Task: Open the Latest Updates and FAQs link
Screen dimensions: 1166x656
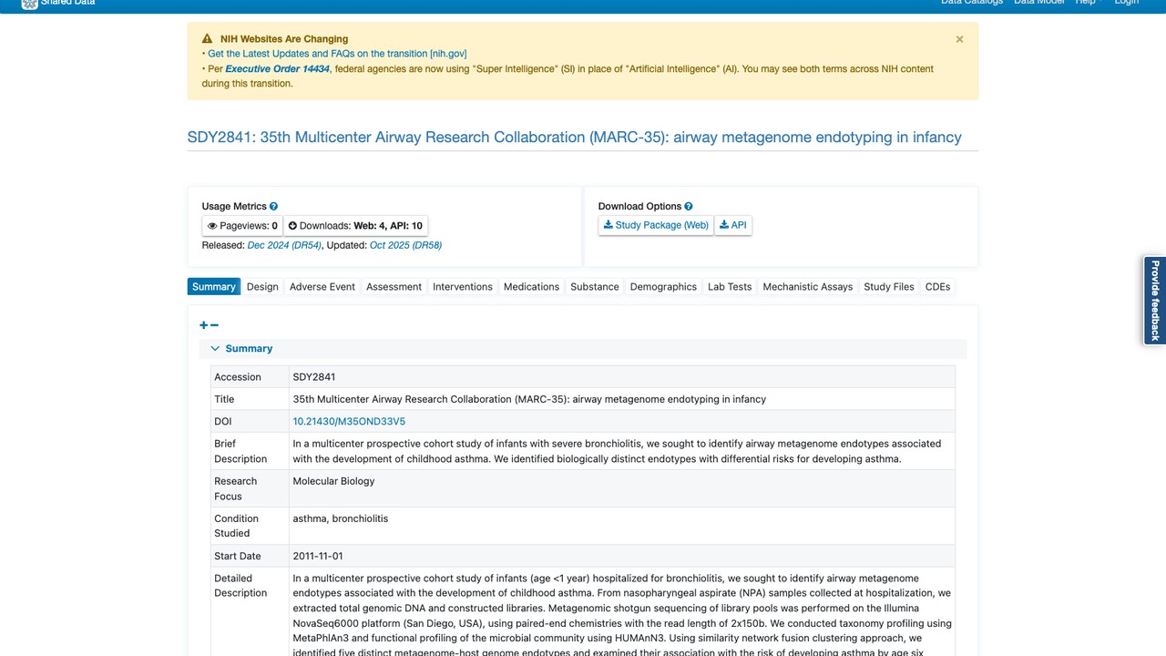Action: [337, 54]
